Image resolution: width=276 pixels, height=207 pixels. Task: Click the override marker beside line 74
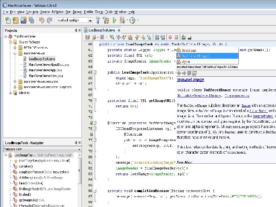click(92, 123)
